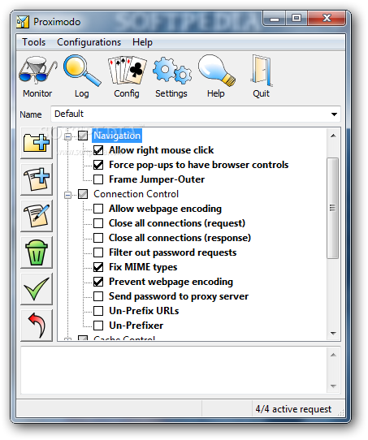Click inside the empty description text box
368x440 pixels.
[174, 370]
